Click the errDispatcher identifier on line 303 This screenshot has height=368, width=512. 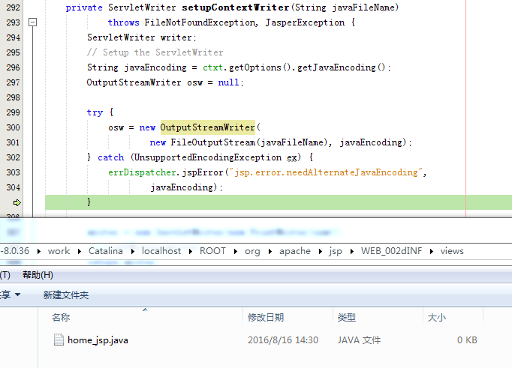[142, 172]
